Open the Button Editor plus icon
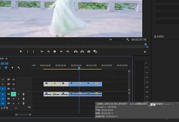 (145, 52)
